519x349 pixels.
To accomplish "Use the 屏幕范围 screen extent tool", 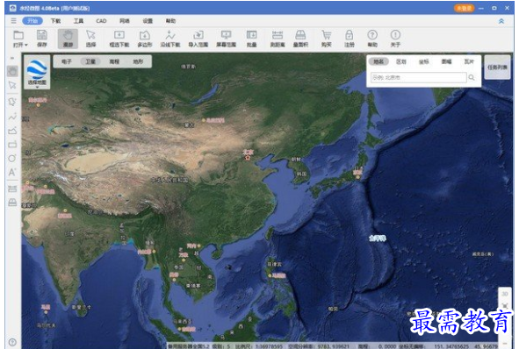I will click(226, 39).
